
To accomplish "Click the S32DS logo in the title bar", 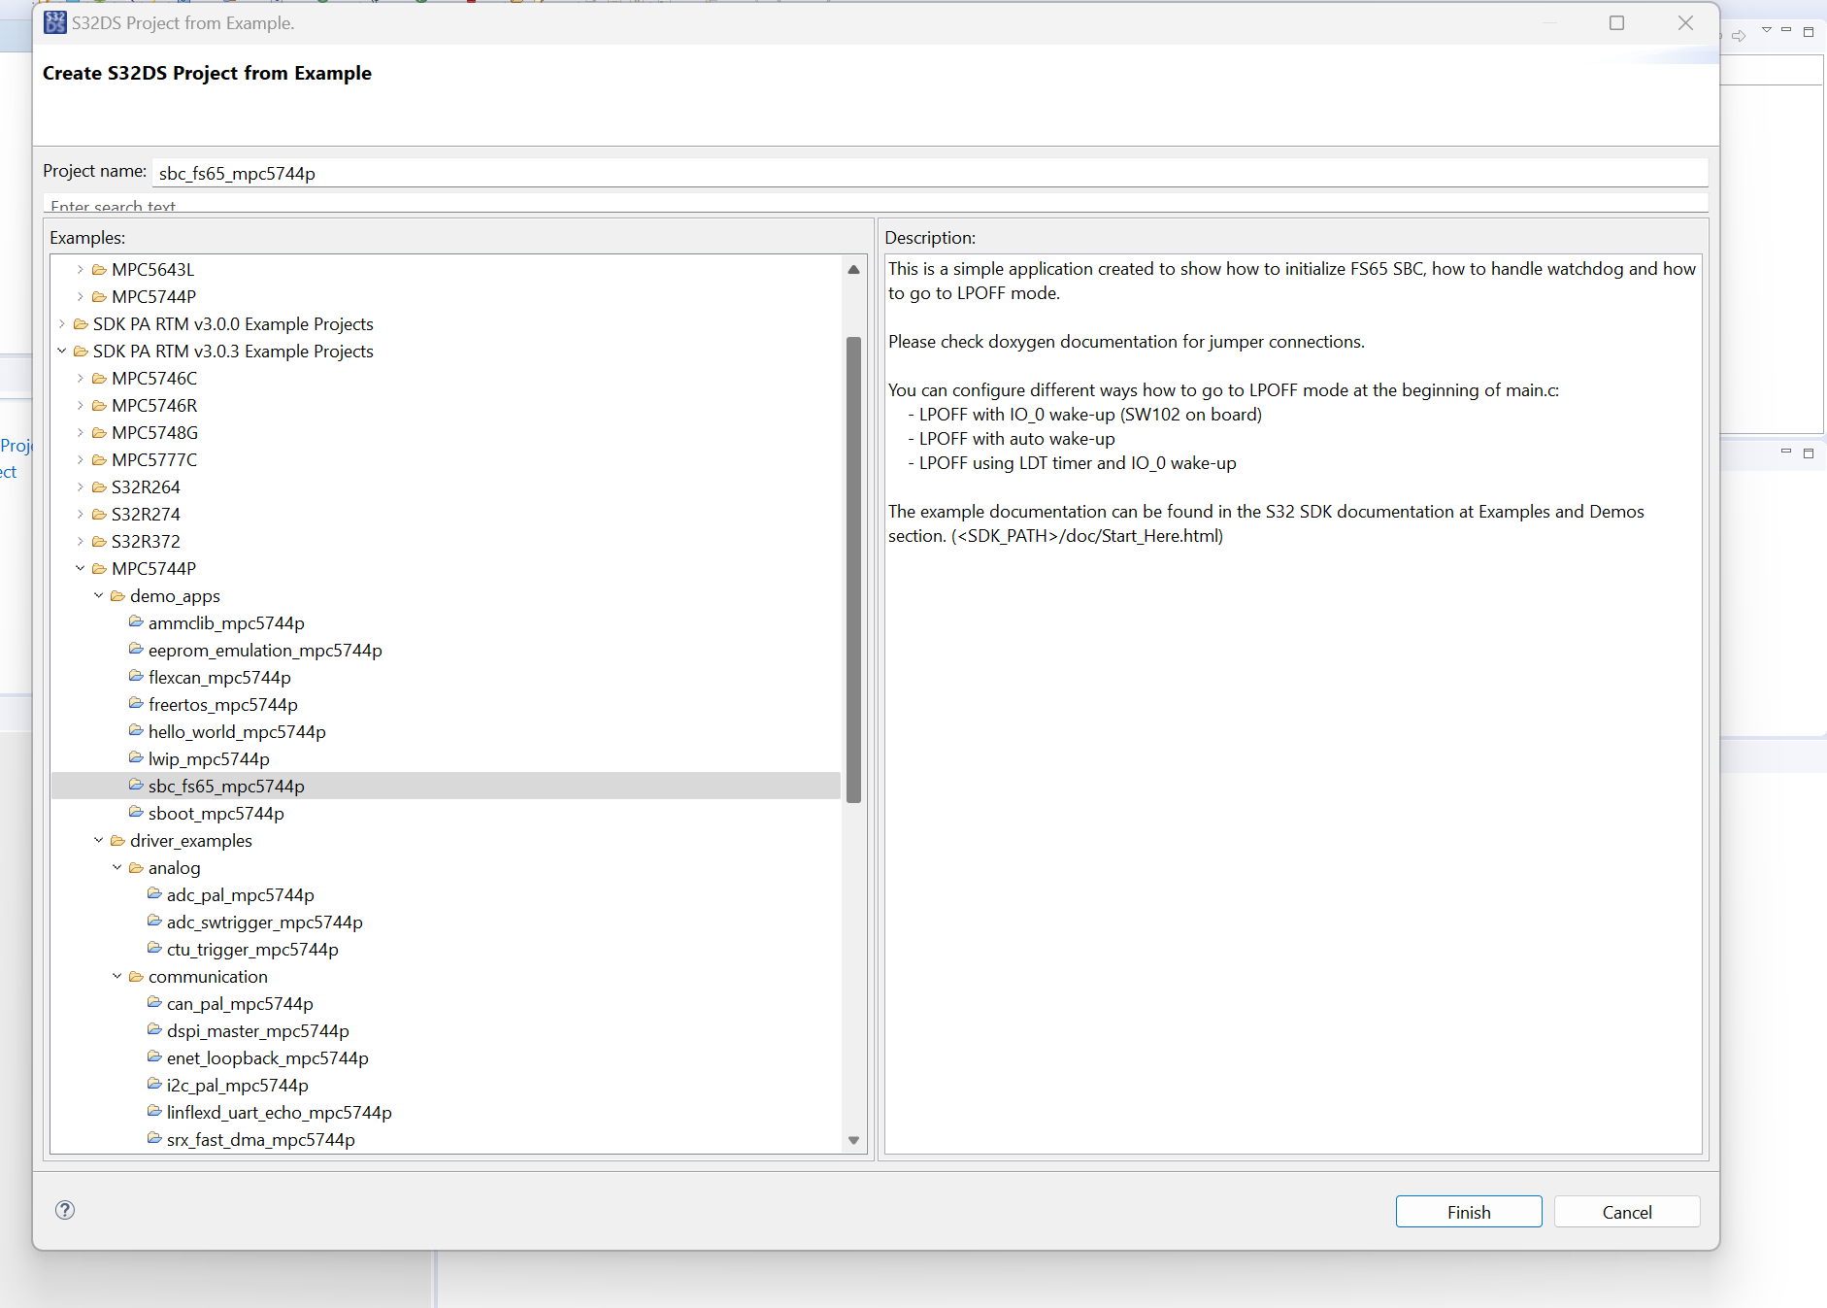I will (x=54, y=22).
